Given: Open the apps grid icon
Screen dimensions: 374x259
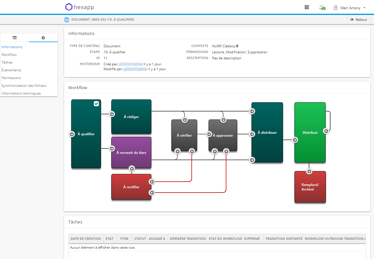Looking at the screenshot, I should pos(307,7).
